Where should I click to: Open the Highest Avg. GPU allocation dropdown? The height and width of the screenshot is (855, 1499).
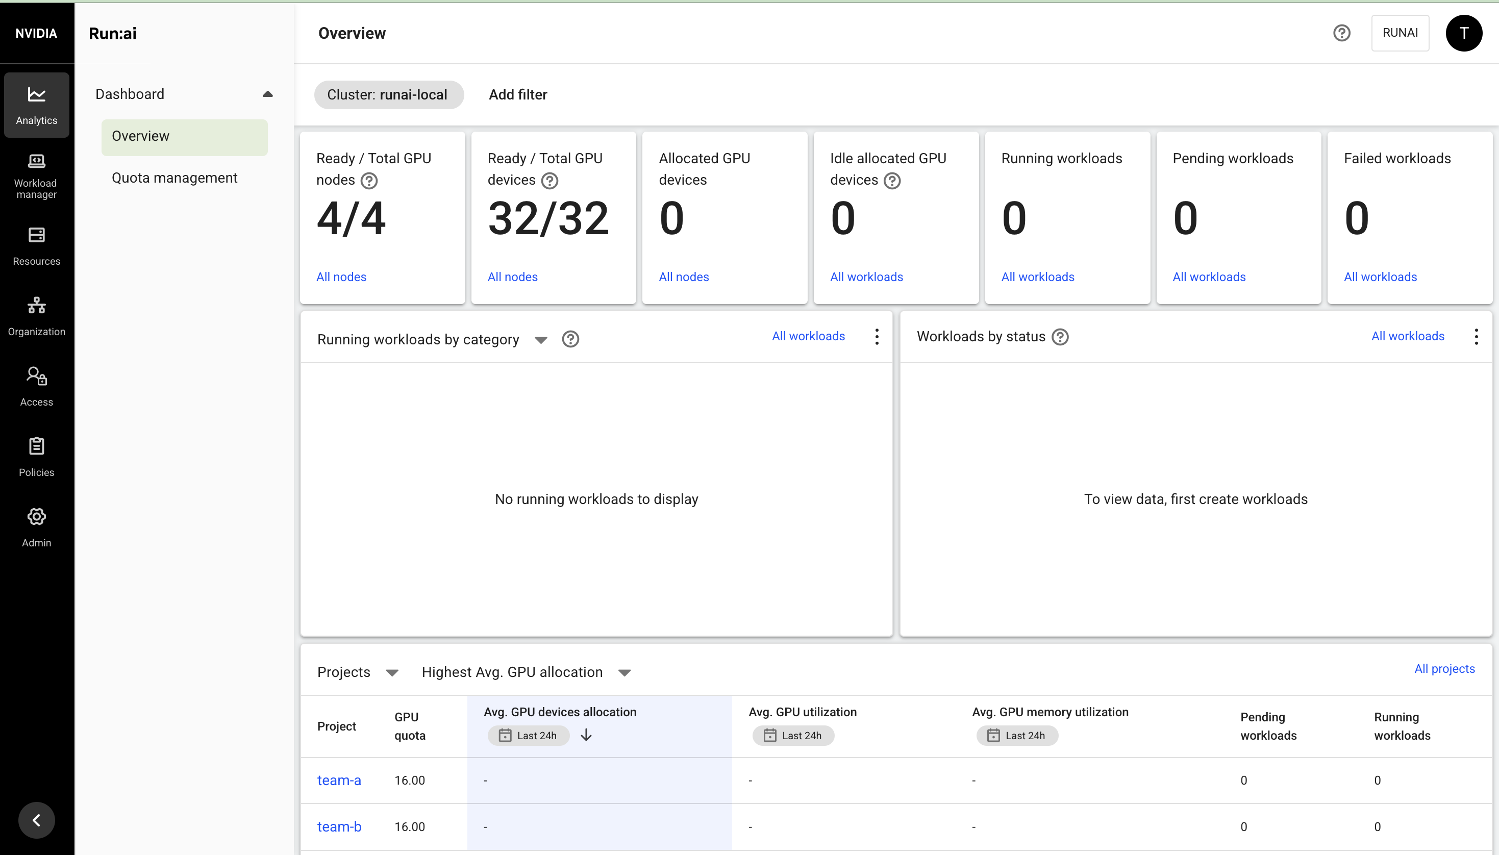(x=624, y=673)
